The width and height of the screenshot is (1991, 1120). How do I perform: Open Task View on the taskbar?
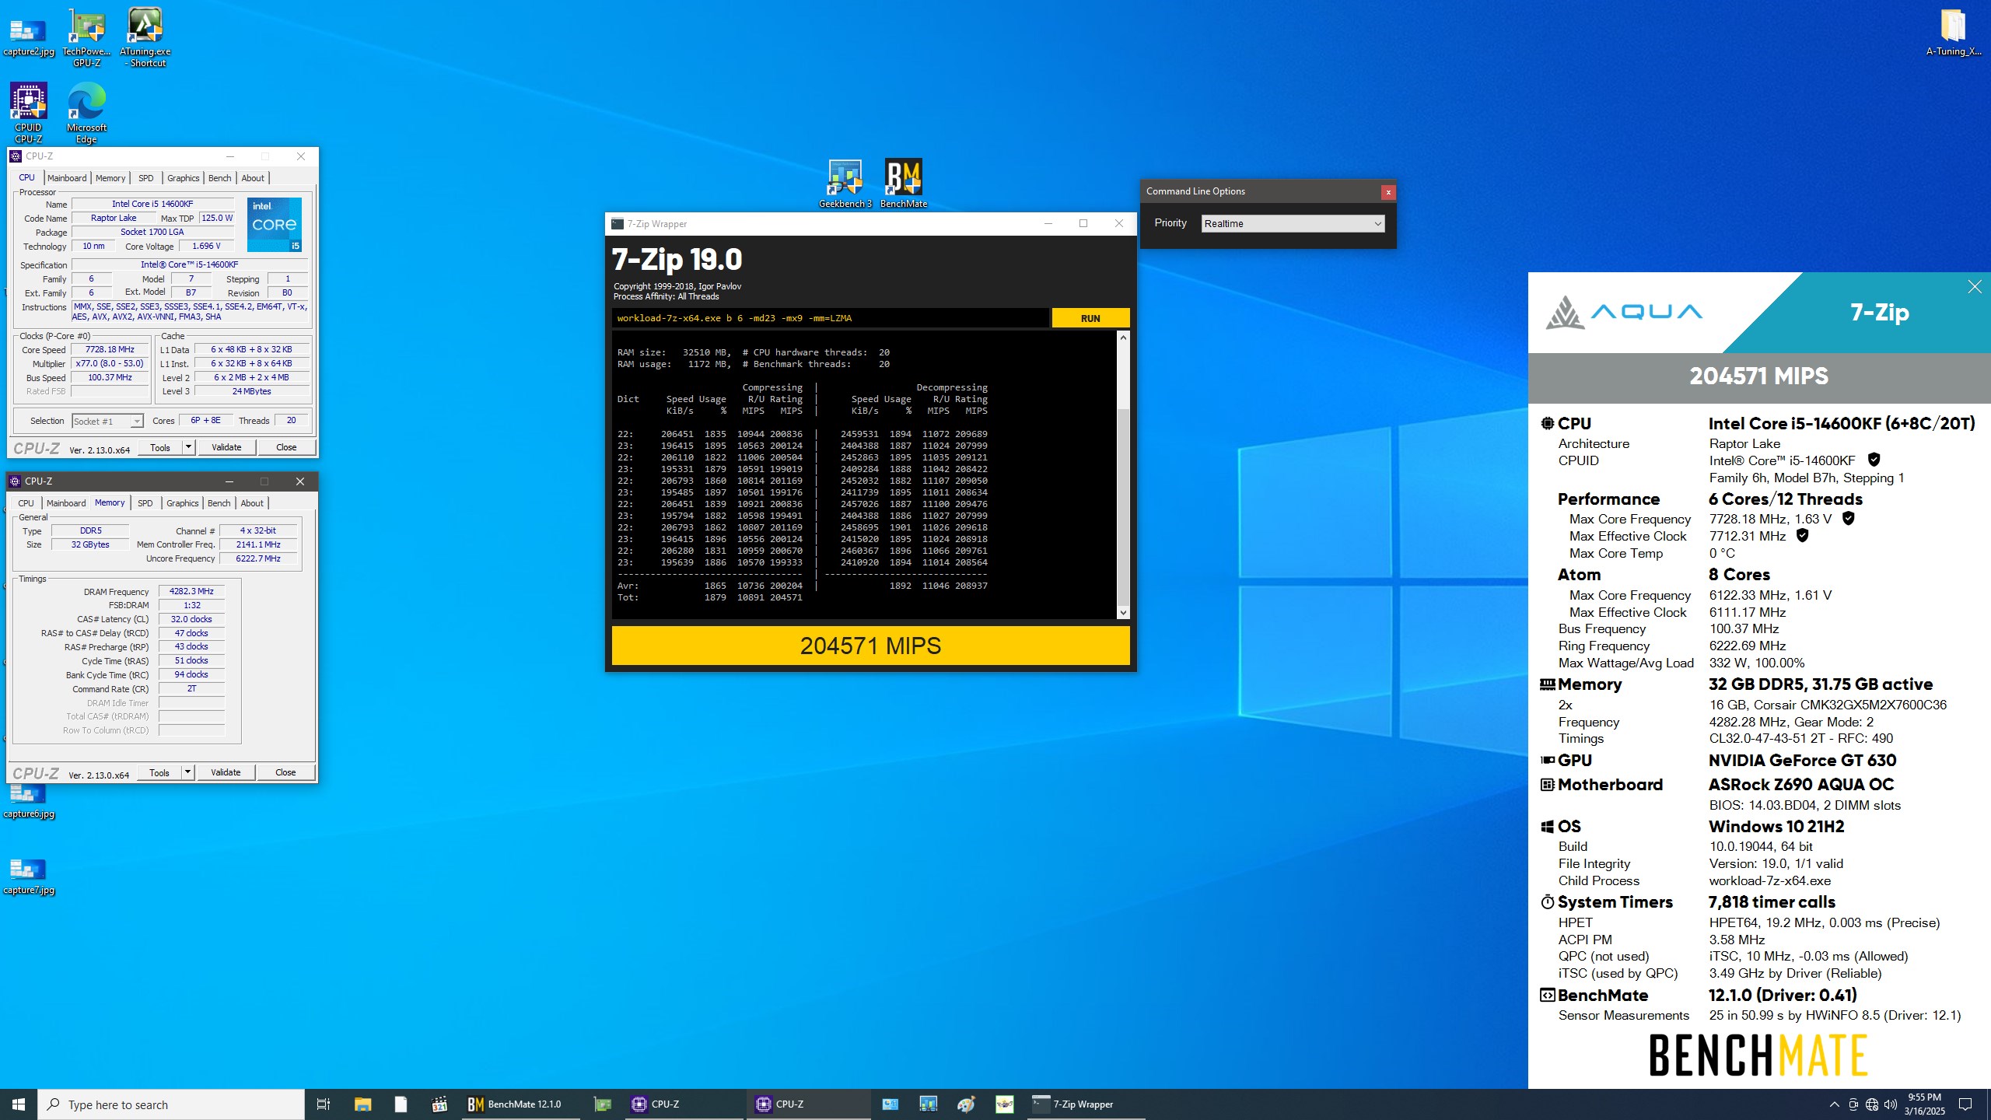324,1104
